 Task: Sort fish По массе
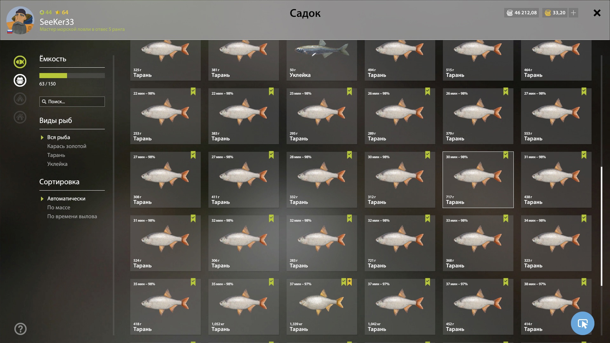pyautogui.click(x=59, y=207)
